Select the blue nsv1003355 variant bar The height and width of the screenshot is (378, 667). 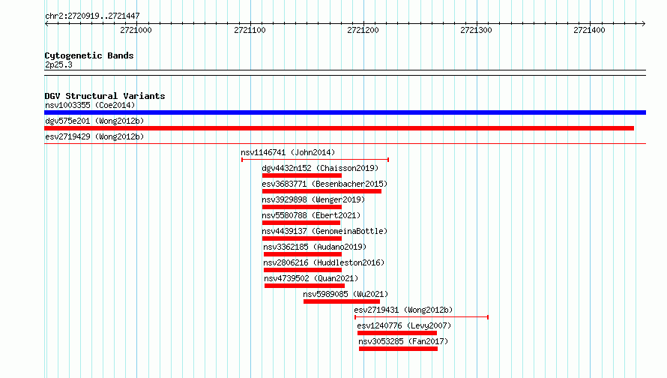[345, 112]
